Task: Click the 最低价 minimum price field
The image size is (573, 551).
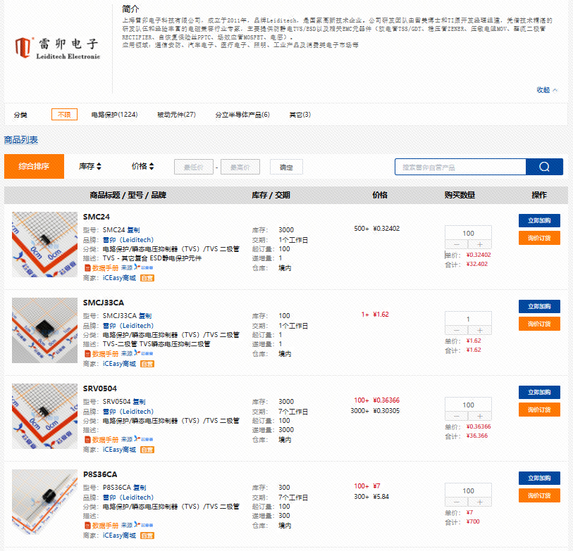Action: [x=194, y=167]
